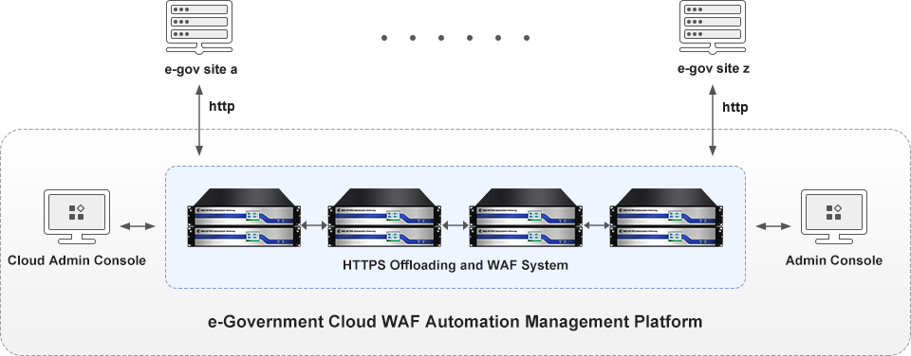Click the first WAF appliance stack
The width and height of the screenshot is (911, 356).
click(245, 218)
